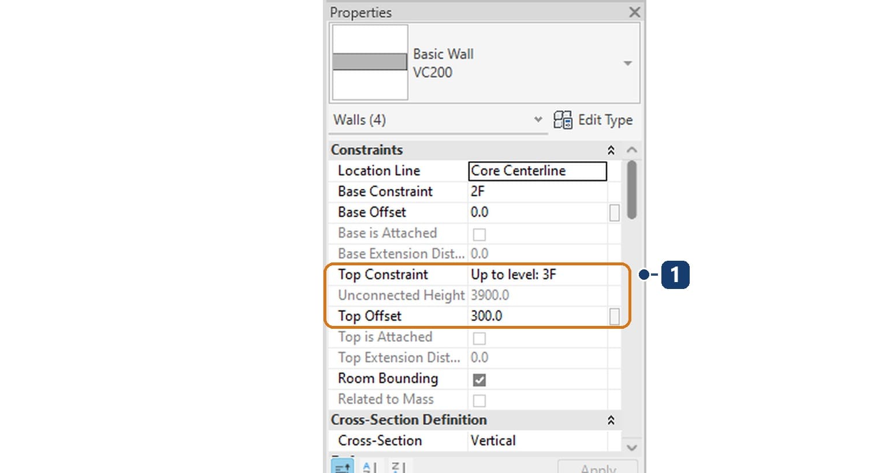The height and width of the screenshot is (473, 878).
Task: Click the Unconnected Height value 3900.0
Action: coord(537,295)
